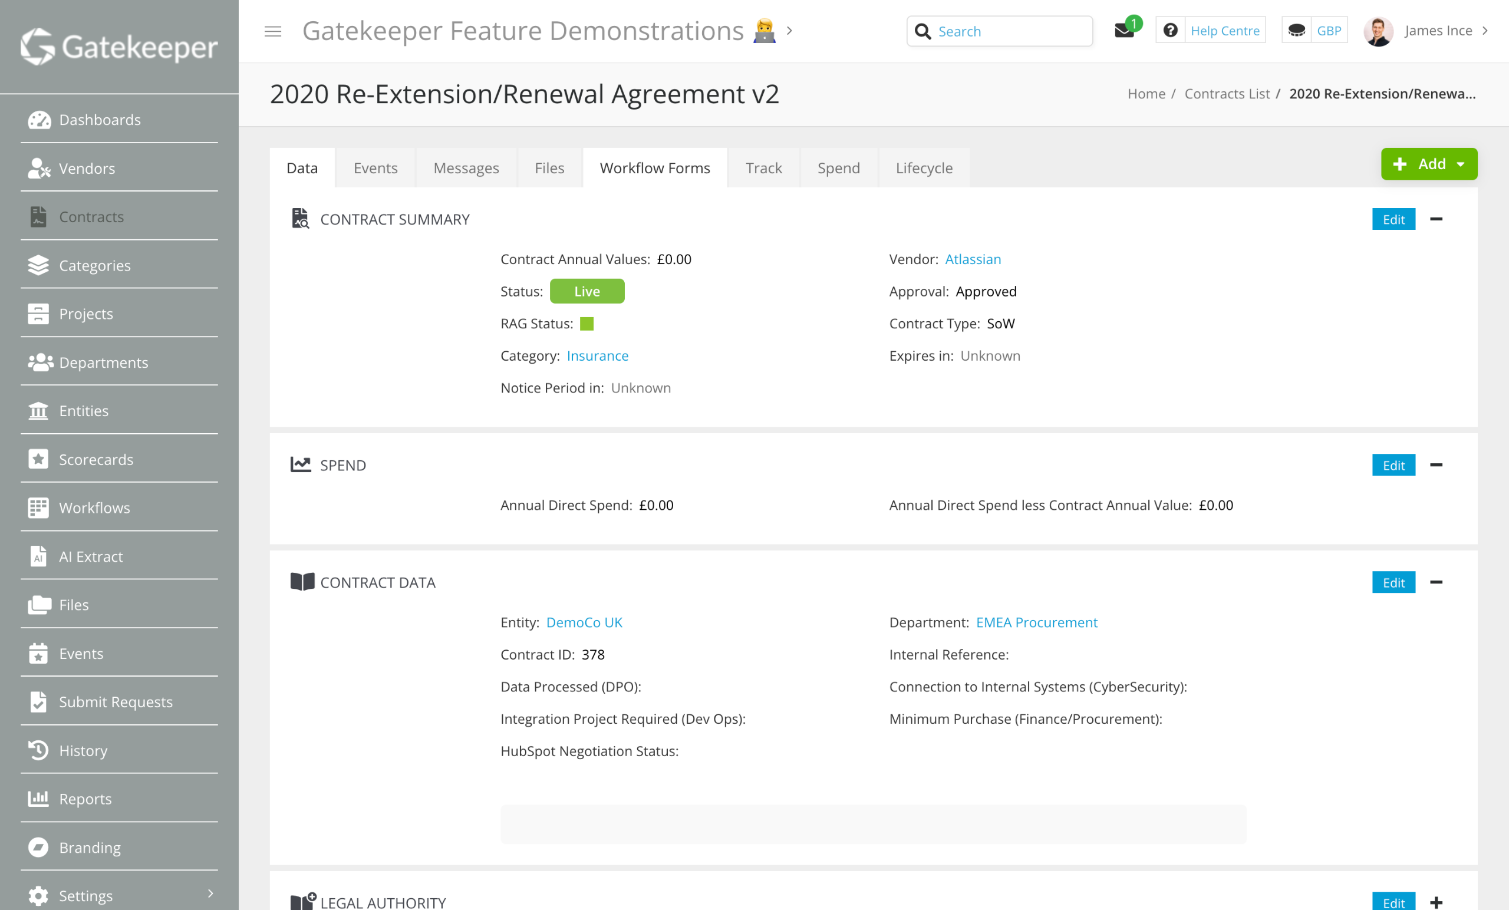This screenshot has height=910, width=1509.
Task: Expand the Legal Authority section
Action: click(x=1436, y=902)
